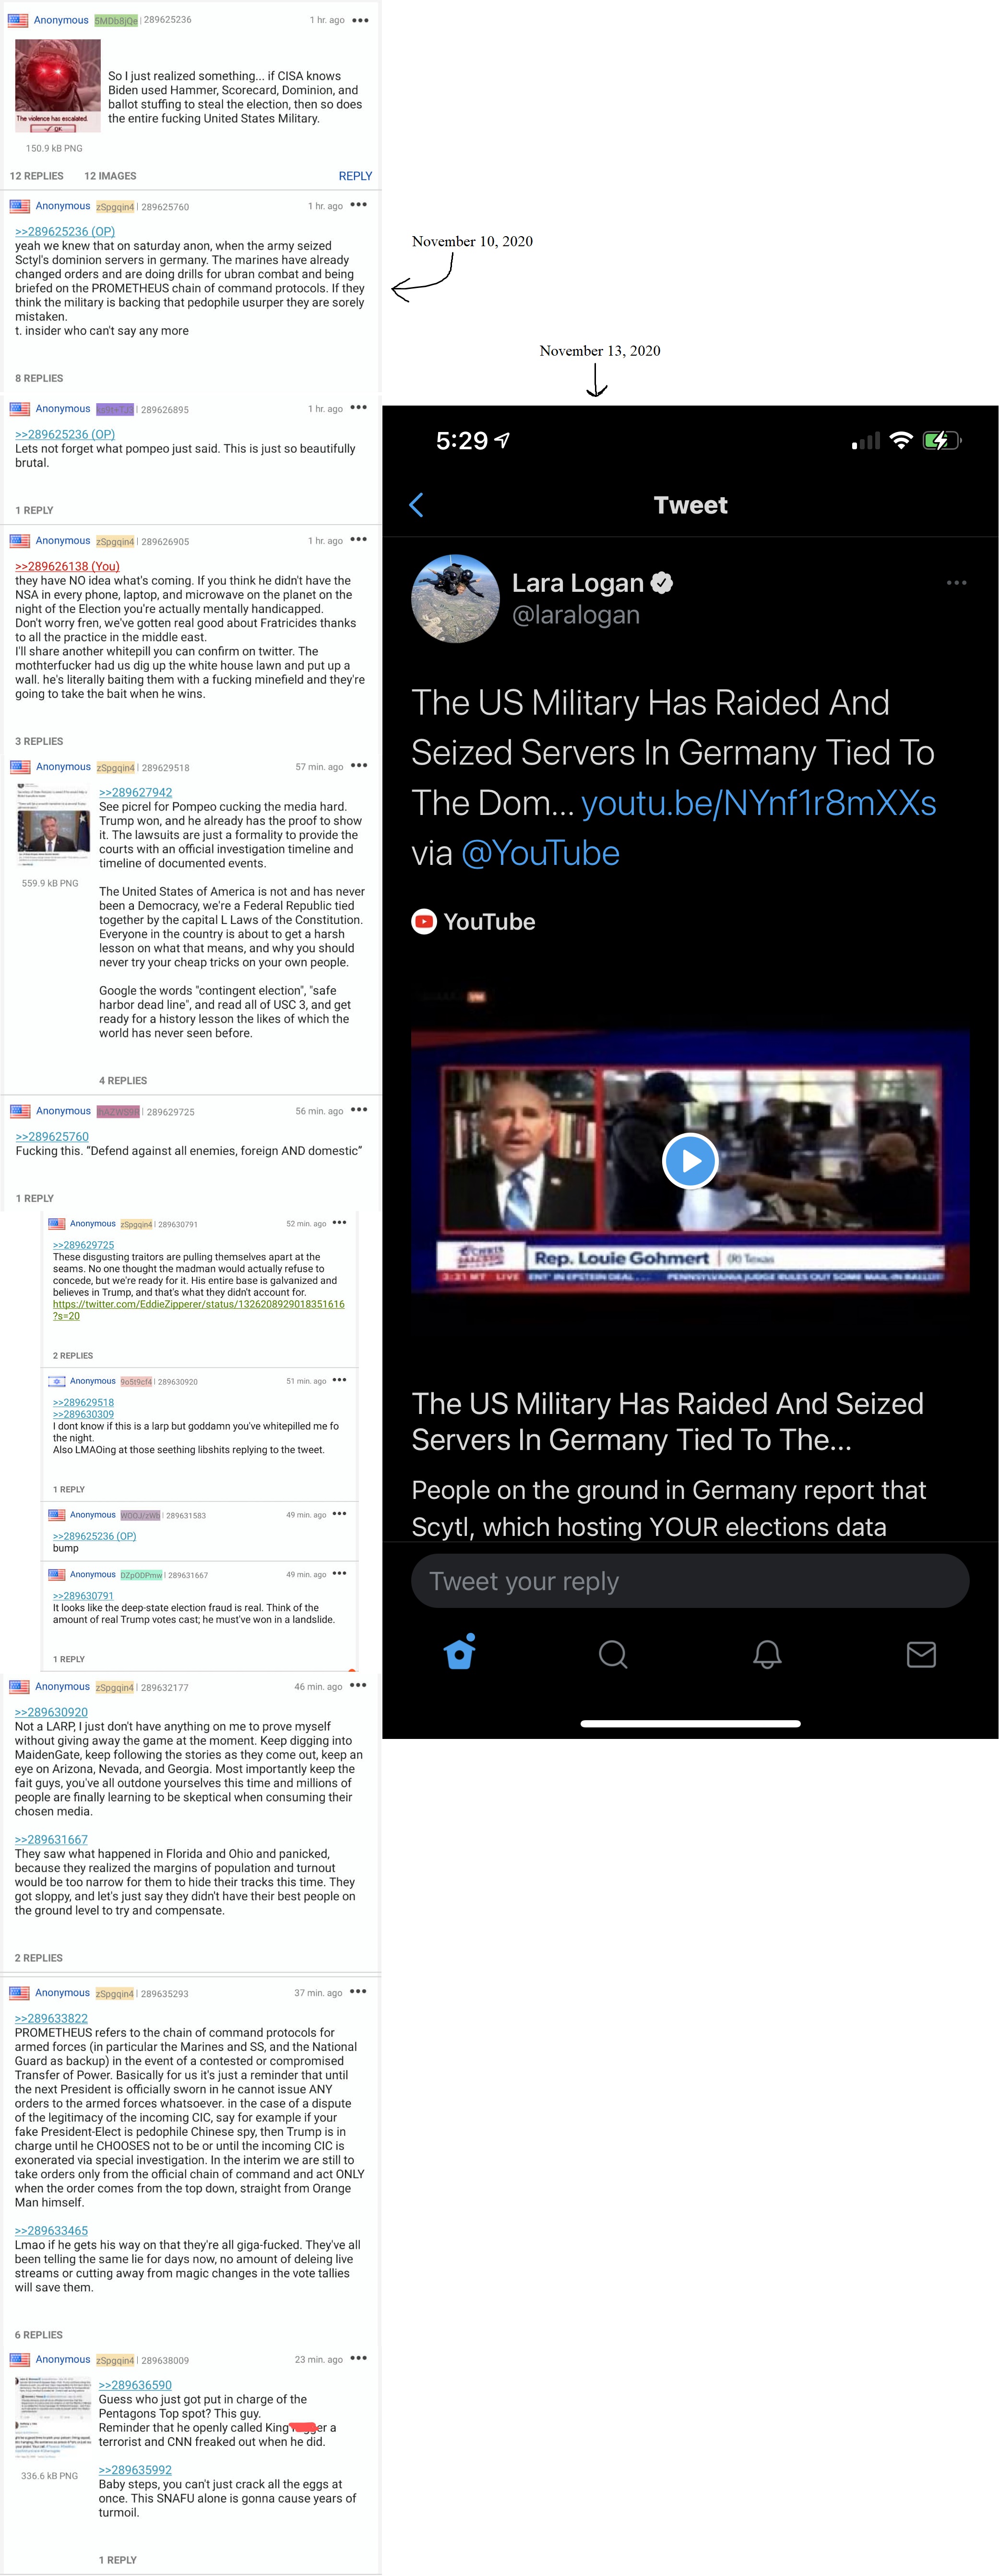Viewport: 999px width, 2576px height.
Task: Open the three-dot menu of post 289625236
Action: coord(361,20)
